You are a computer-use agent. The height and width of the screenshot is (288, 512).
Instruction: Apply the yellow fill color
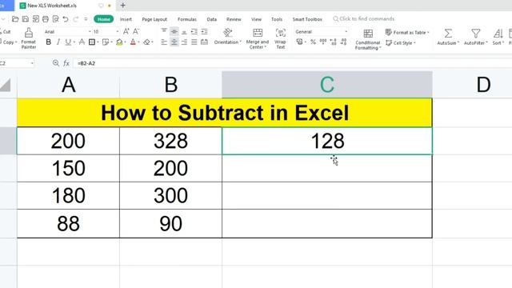(x=119, y=42)
